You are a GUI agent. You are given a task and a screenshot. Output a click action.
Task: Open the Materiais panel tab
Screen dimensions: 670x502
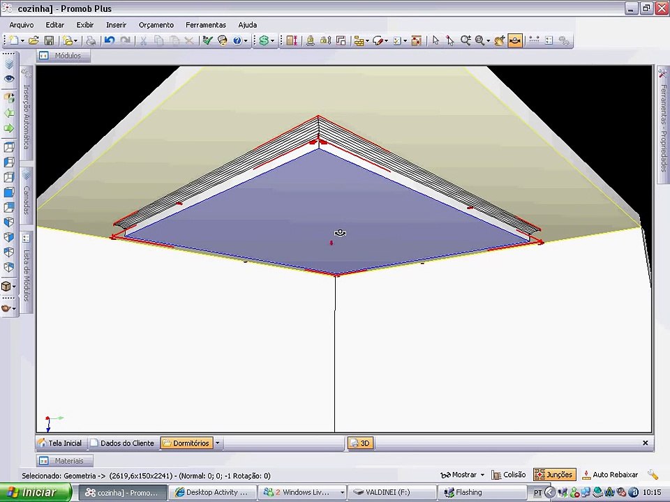[64, 461]
